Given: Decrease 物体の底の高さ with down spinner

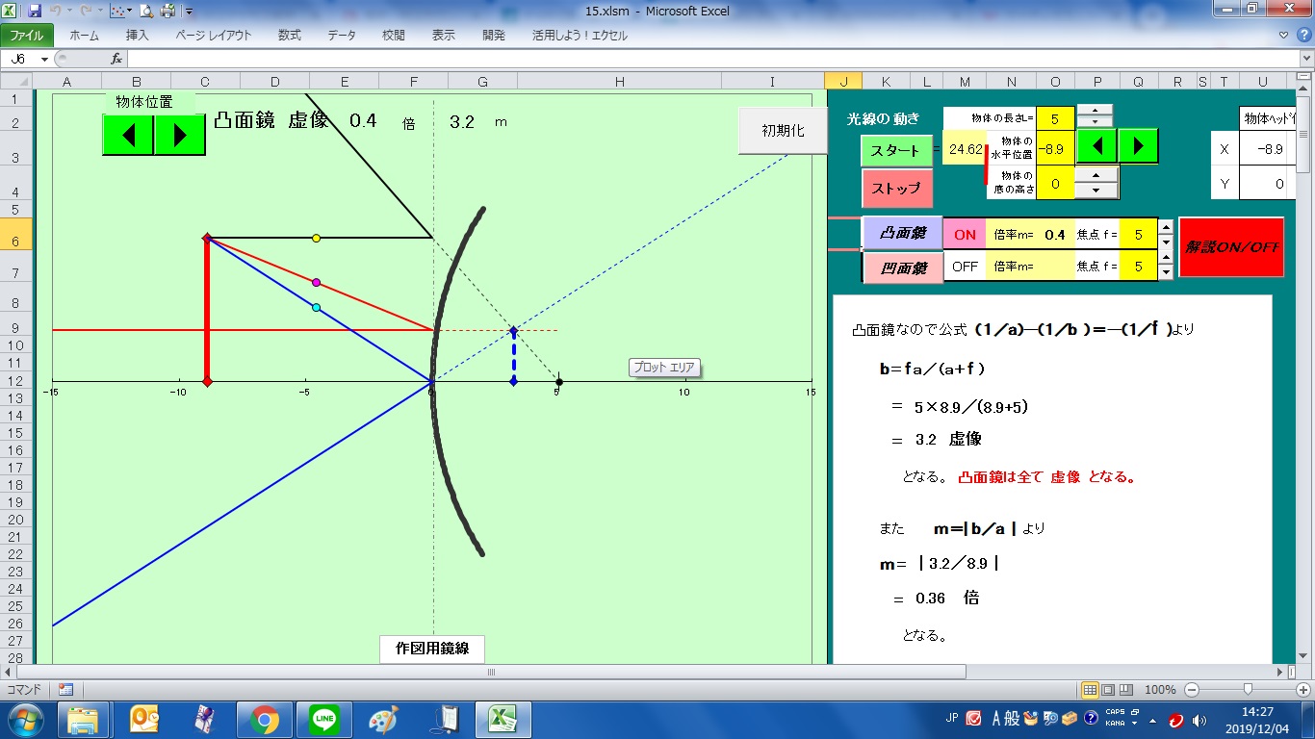Looking at the screenshot, I should click(x=1095, y=190).
